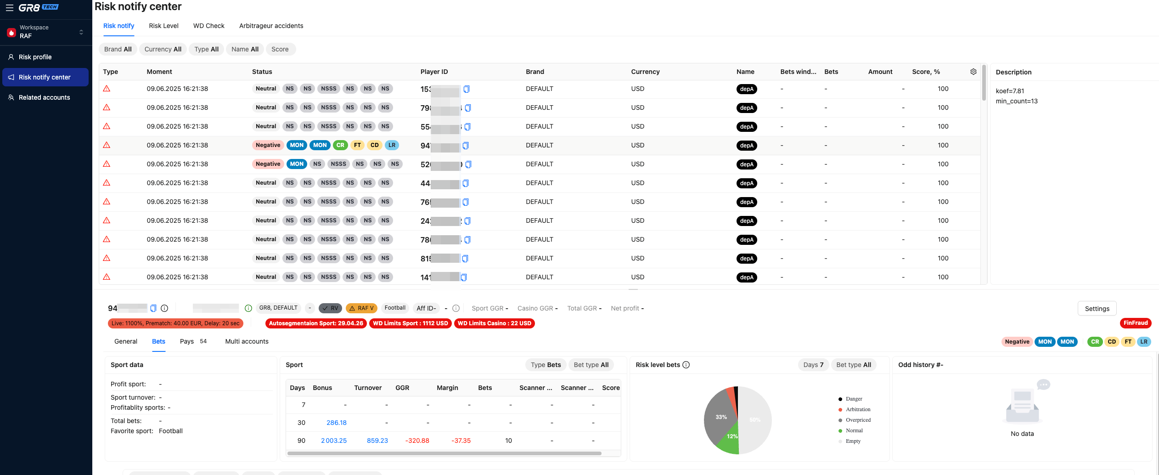Viewport: 1159px width, 475px height.
Task: Copy player ID 94 in details header
Action: [153, 308]
